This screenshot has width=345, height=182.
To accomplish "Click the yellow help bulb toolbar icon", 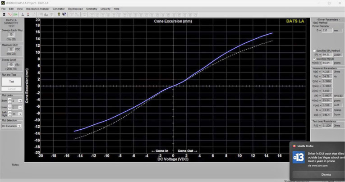I will click(x=58, y=14).
